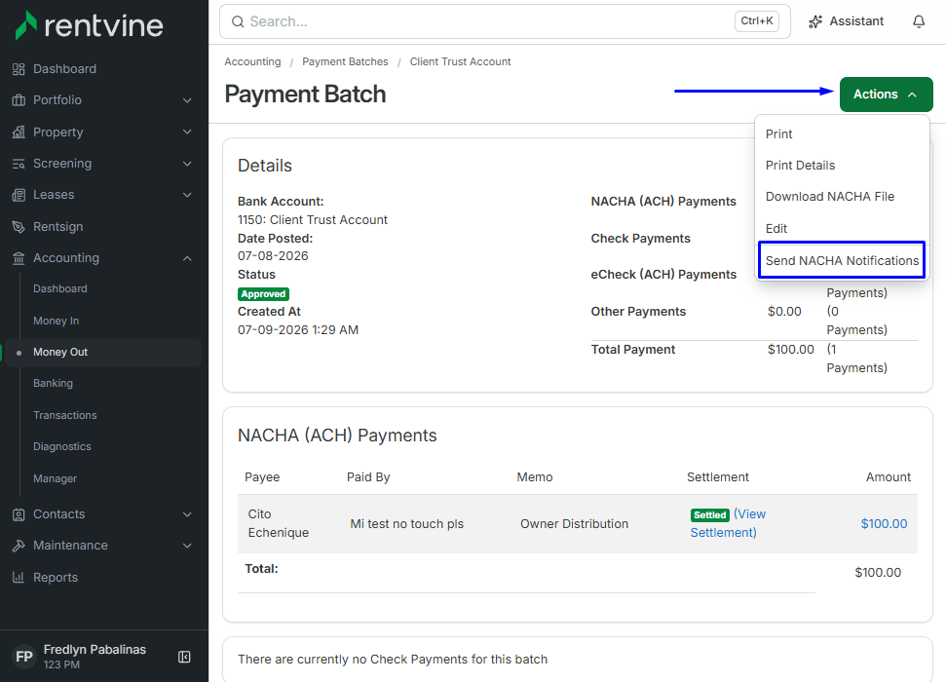The width and height of the screenshot is (946, 682).
Task: Go to Payment Batches breadcrumb
Action: [x=345, y=61]
